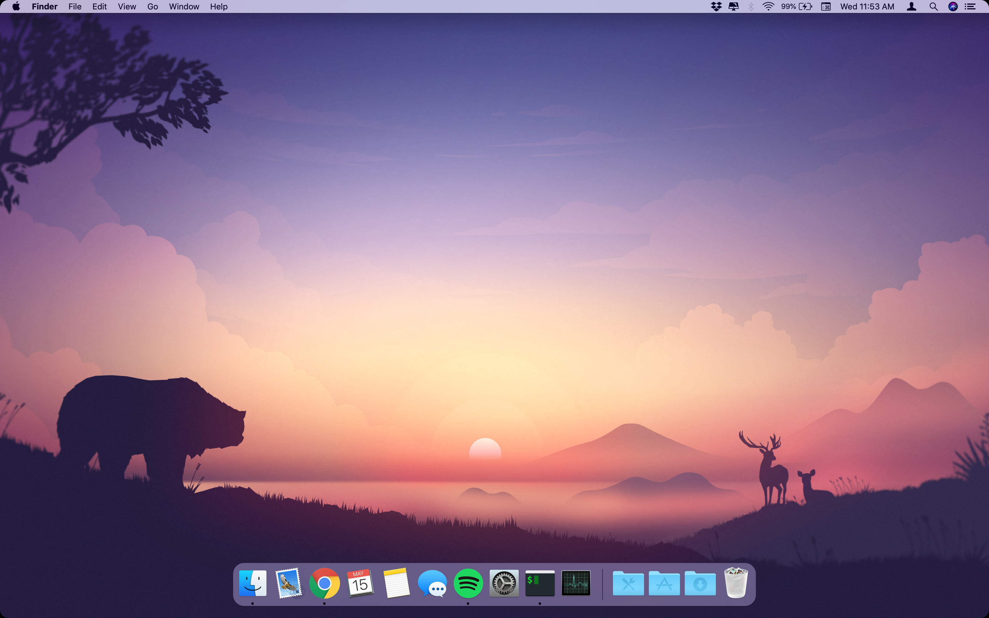Screen dimensions: 989x618
Task: Launch Activity Monitor from the dock
Action: point(576,584)
